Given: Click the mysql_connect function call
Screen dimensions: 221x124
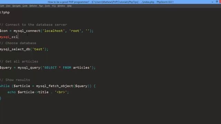Looking at the screenshot, I should point(27,31).
